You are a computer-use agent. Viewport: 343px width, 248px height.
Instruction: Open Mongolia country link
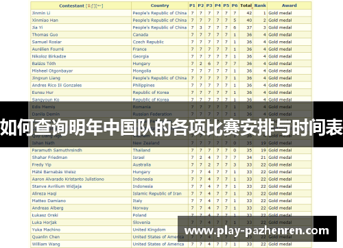point(142,71)
